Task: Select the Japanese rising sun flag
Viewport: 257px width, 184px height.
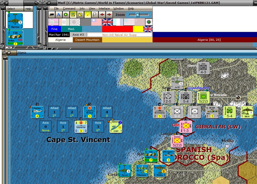Action: point(75,22)
